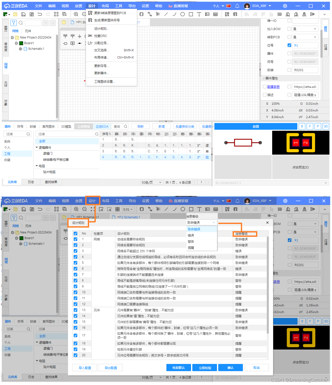Toggle grid icon in bottom screenshot toolbar
The height and width of the screenshot is (385, 332).
(x=117, y=209)
